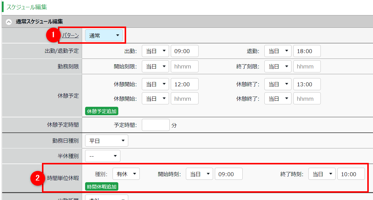
Task: Open the 退勤 day dropdown
Action: click(x=278, y=51)
